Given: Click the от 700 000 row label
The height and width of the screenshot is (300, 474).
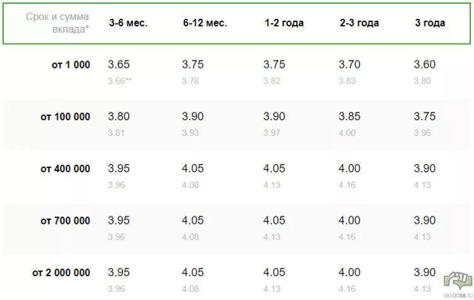Looking at the screenshot, I should tap(65, 221).
